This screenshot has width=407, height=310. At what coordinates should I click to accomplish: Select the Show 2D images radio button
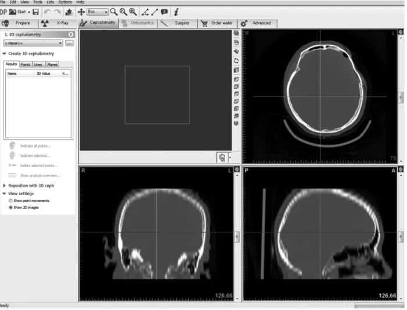[10, 208]
